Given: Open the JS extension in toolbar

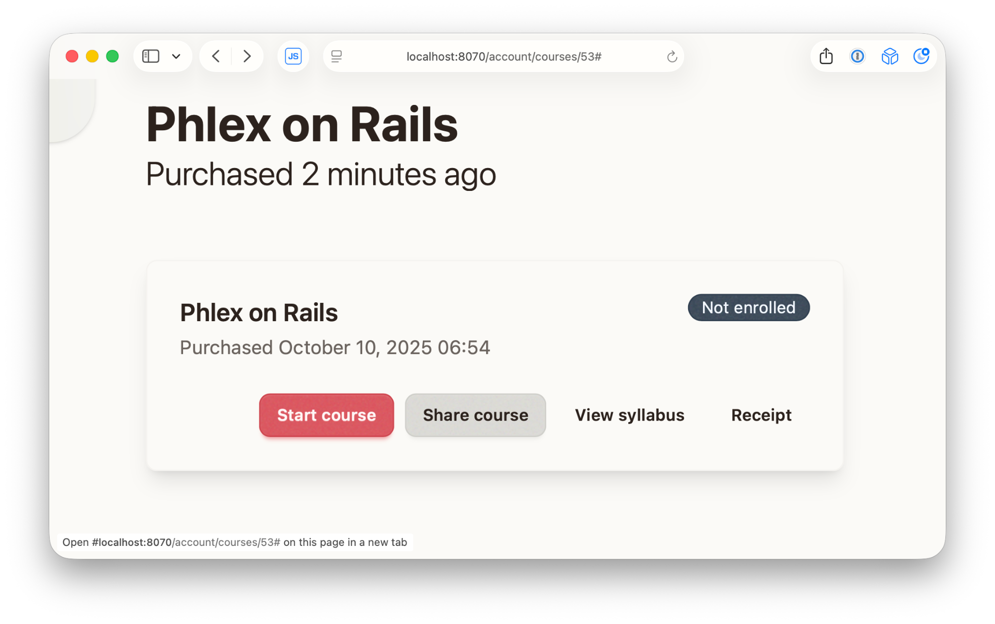Looking at the screenshot, I should coord(293,56).
